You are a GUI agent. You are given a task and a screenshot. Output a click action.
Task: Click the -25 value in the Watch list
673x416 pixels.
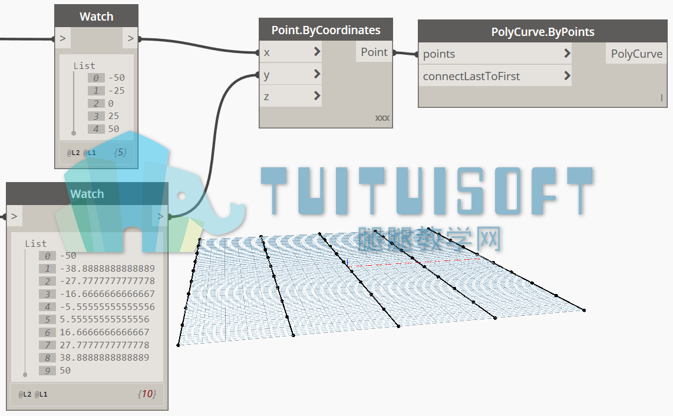116,91
